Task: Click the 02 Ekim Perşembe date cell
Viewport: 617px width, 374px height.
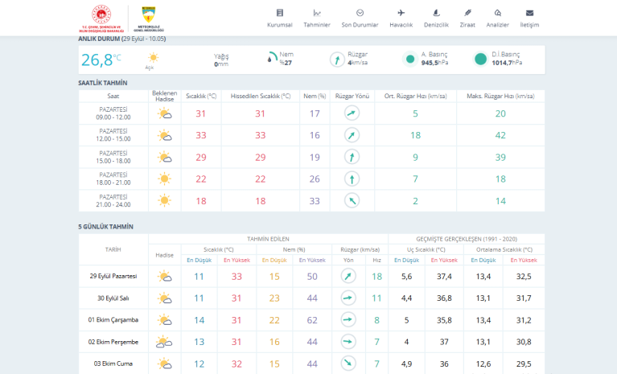Action: [x=113, y=342]
